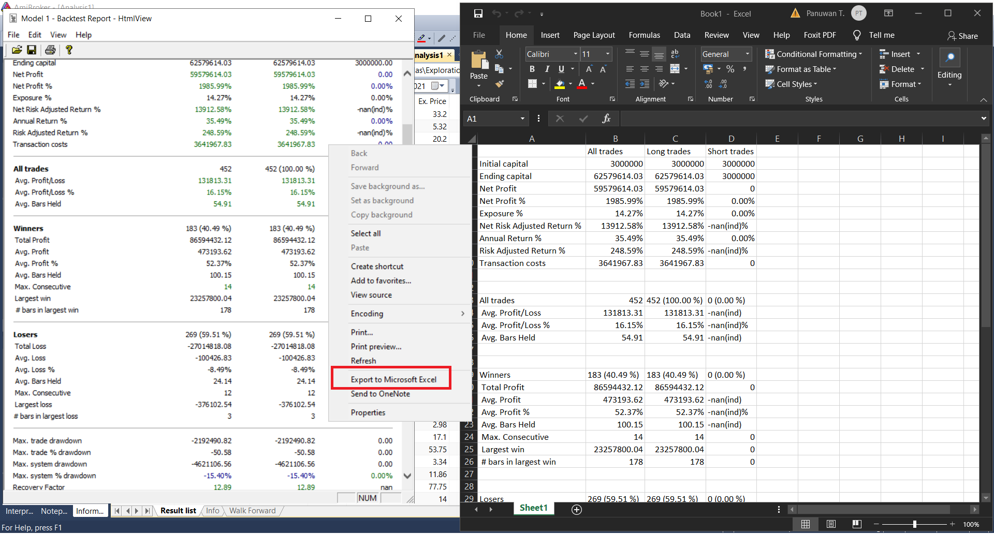Center align text horizontally in Excel
This screenshot has width=994, height=534.
click(x=645, y=69)
